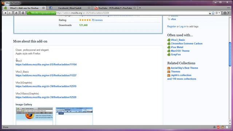Viewport: 233px width, 131px height.
Task: Click the YouTube tab favicon
Action: pyautogui.click(x=96, y=8)
